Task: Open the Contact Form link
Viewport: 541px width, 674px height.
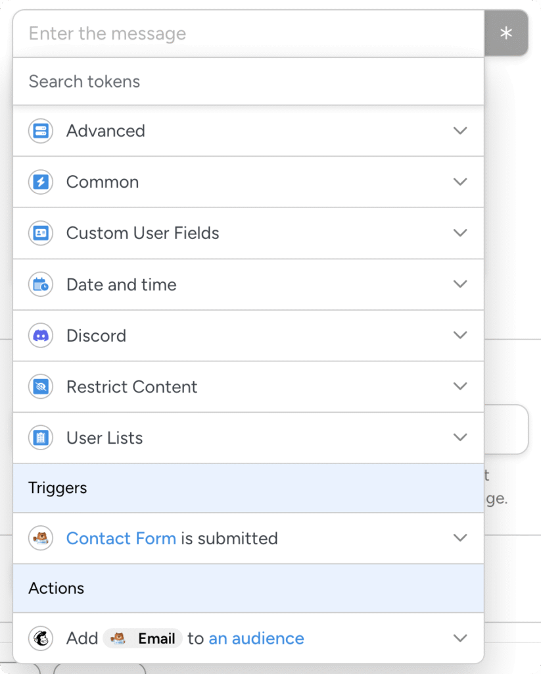Action: 121,538
